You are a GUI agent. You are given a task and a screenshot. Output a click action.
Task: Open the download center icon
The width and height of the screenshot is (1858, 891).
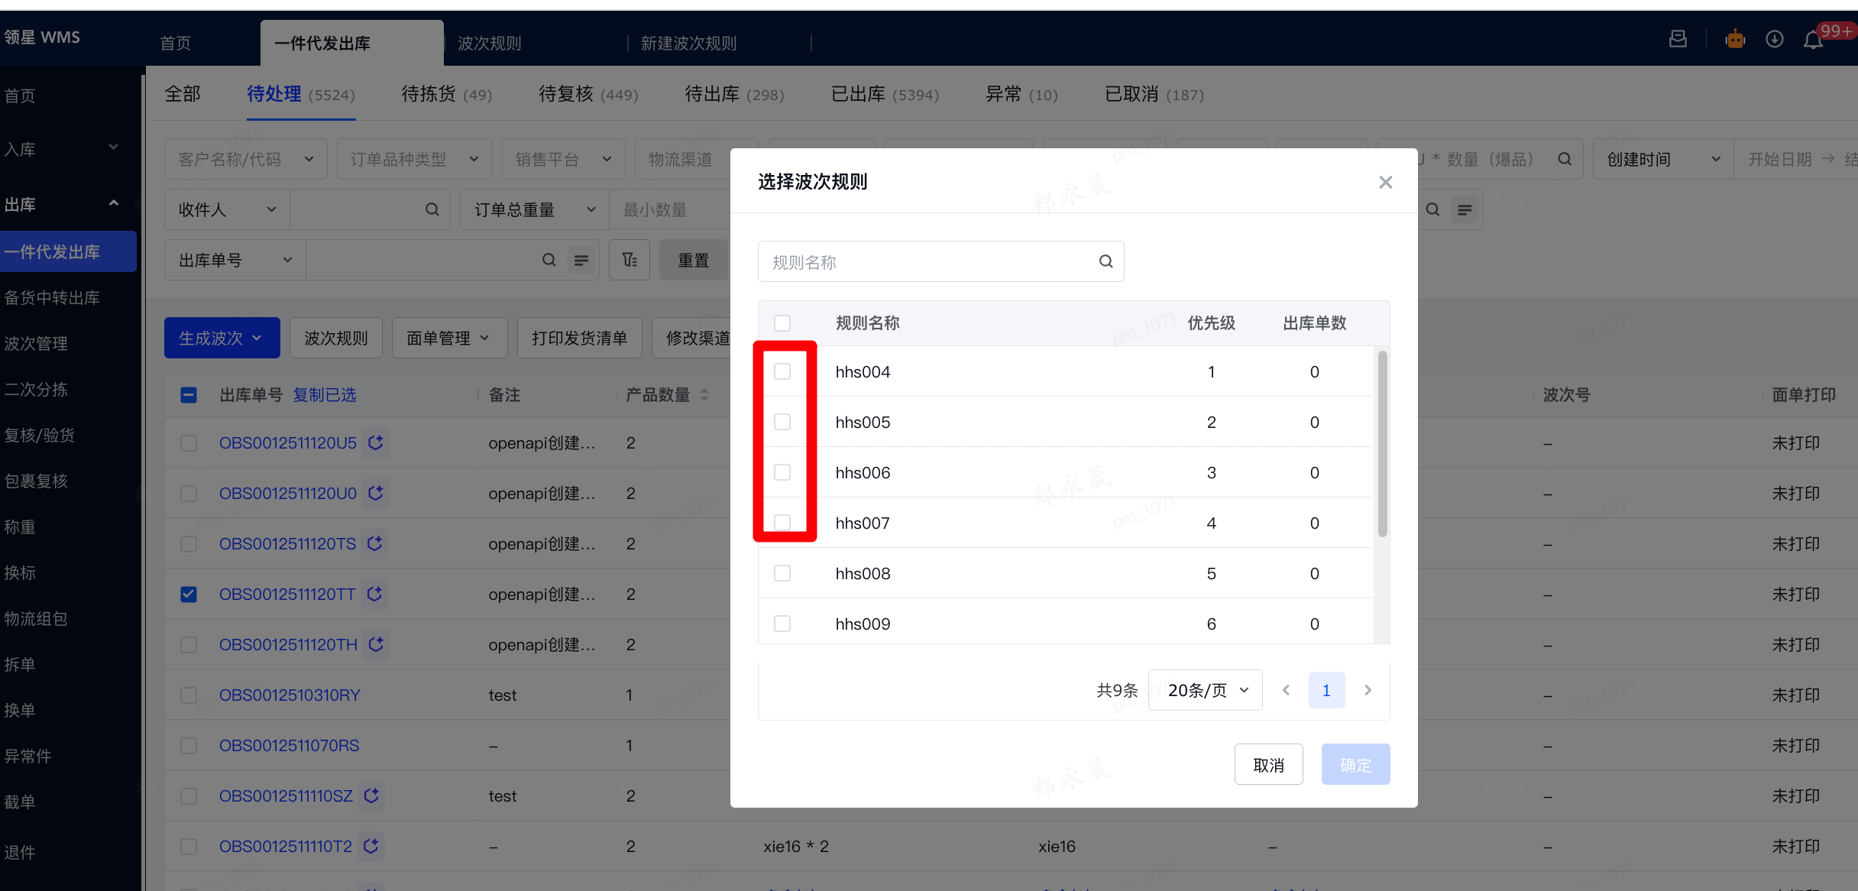pyautogui.click(x=1774, y=39)
